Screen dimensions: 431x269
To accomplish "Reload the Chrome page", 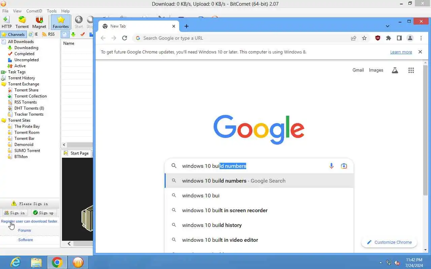I will [125, 38].
